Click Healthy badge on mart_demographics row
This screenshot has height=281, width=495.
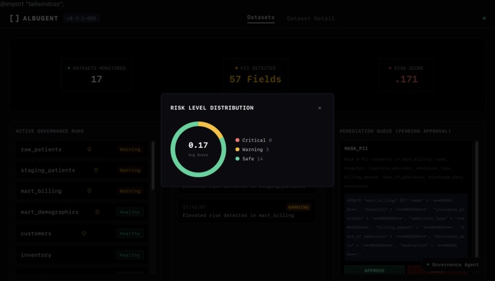pyautogui.click(x=130, y=212)
